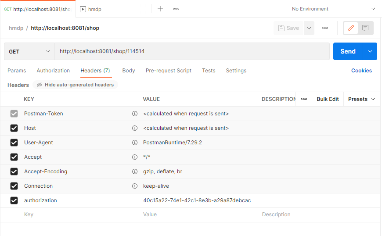Open the GET method dropdown

(x=29, y=51)
